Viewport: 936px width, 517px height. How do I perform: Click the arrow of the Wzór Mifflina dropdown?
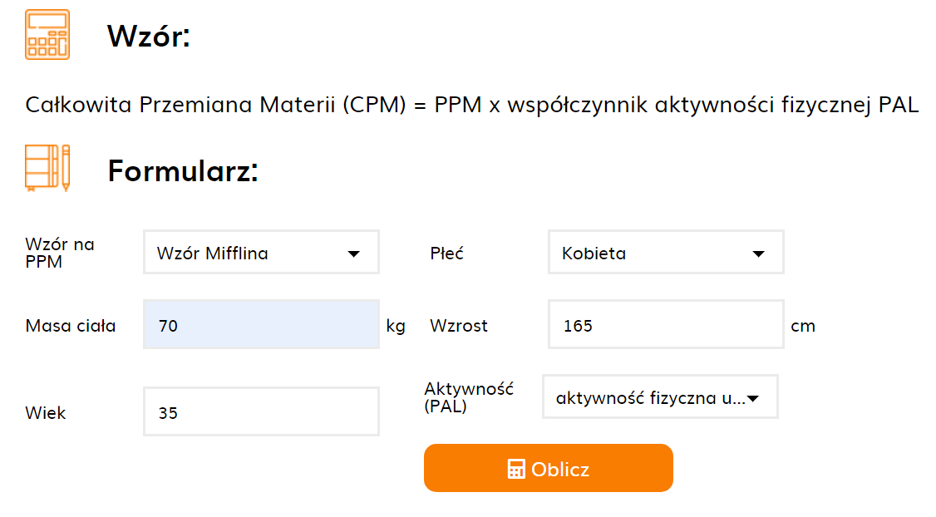point(353,254)
